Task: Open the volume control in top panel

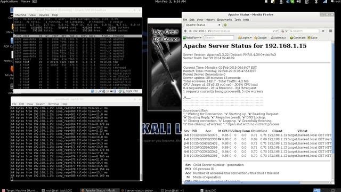Action: (x=299, y=2)
